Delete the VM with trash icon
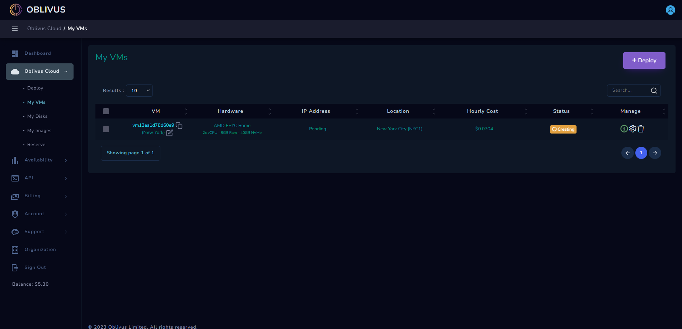Viewport: 682px width, 329px height. [641, 129]
